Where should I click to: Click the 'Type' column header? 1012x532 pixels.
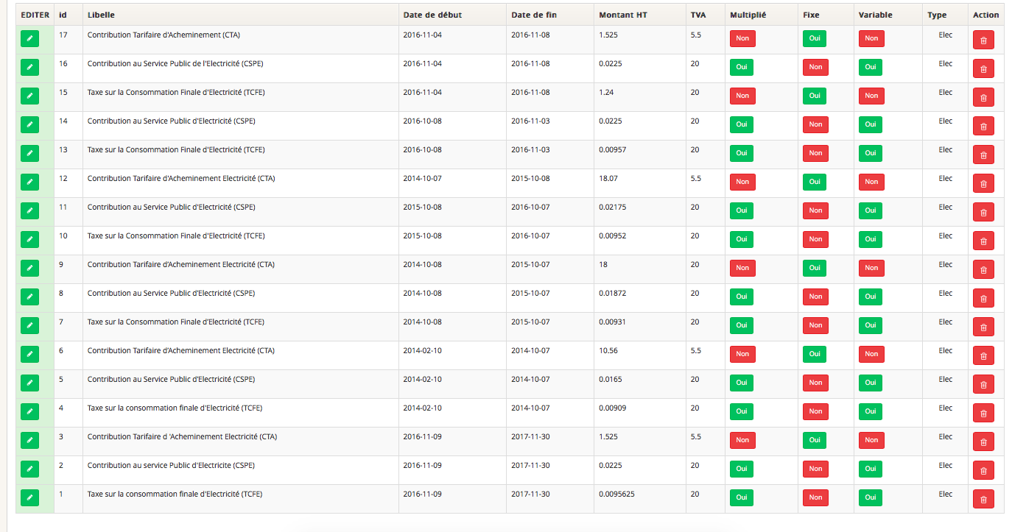(x=937, y=15)
